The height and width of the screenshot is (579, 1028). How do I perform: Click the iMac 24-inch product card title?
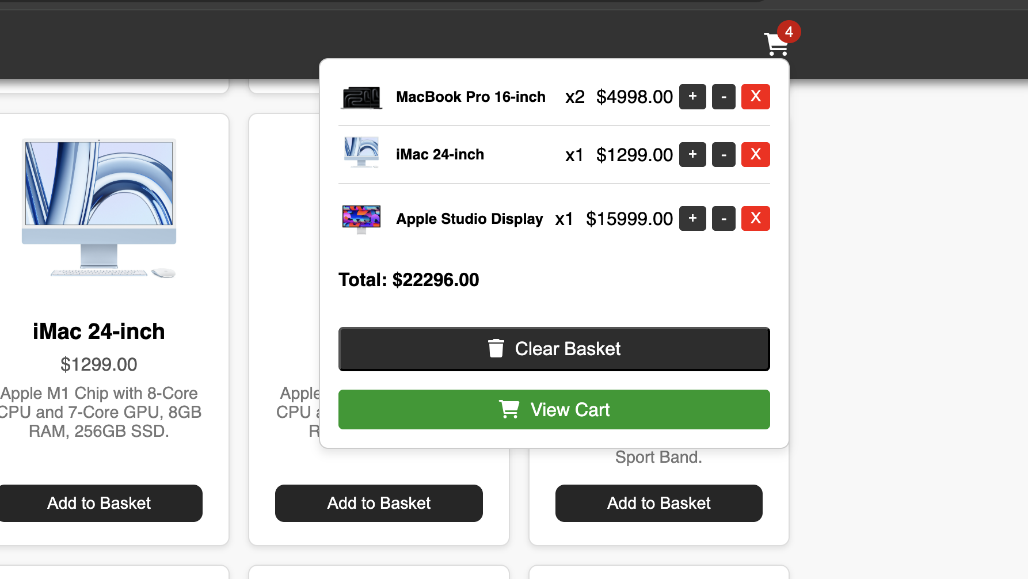click(x=99, y=332)
